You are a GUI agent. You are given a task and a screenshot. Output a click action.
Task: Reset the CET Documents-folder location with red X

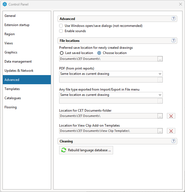(x=171, y=116)
